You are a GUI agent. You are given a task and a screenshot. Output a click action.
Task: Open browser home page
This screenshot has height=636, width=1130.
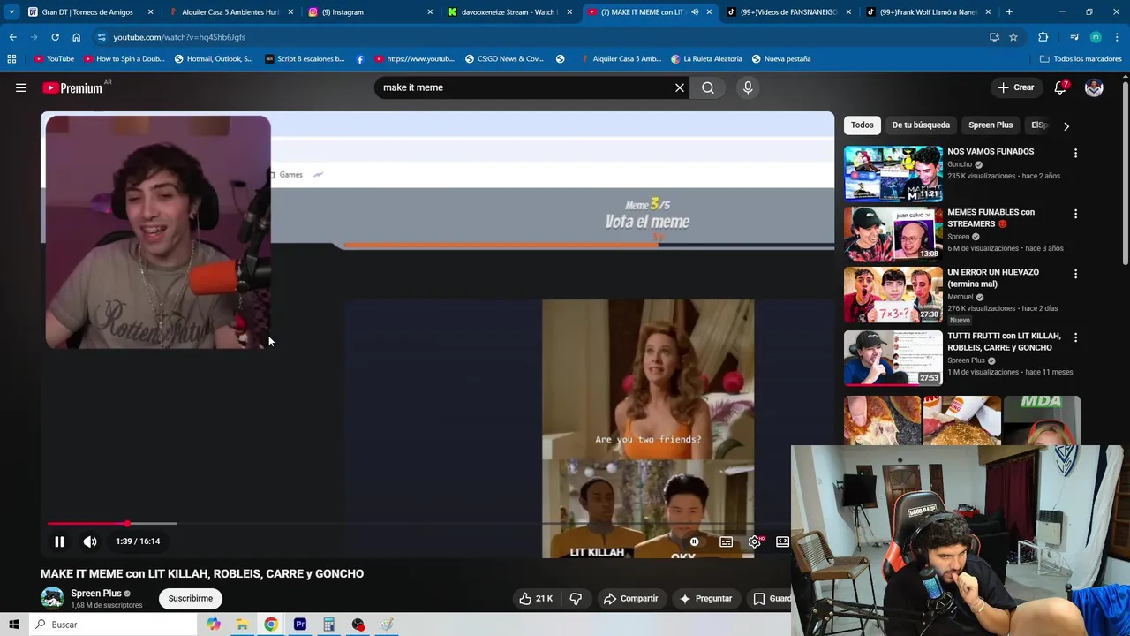[76, 37]
